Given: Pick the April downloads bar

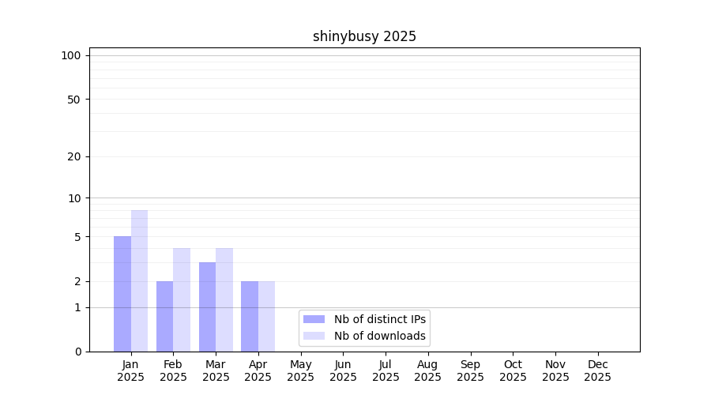Looking at the screenshot, I should pos(266,316).
